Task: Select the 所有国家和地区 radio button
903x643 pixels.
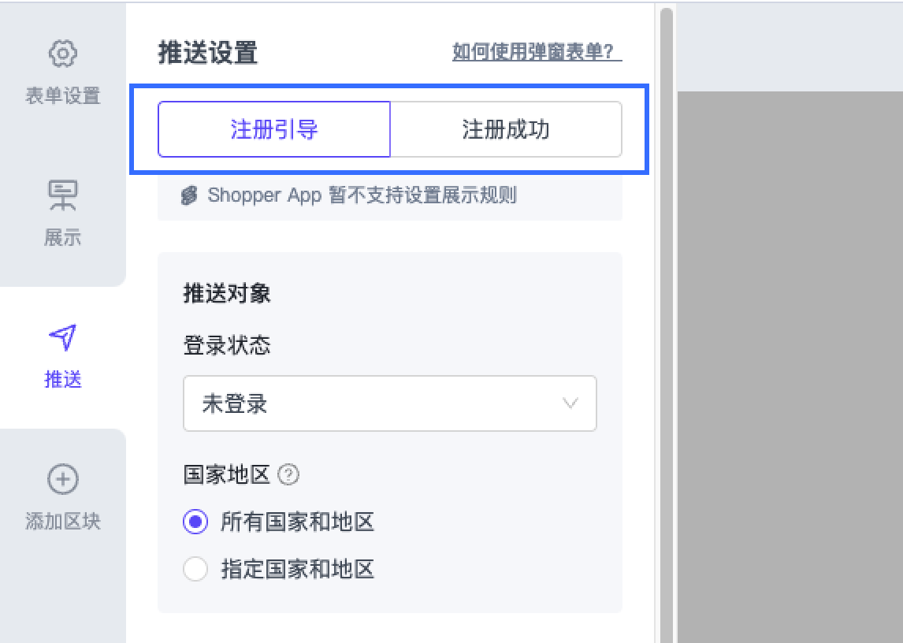Action: (195, 522)
